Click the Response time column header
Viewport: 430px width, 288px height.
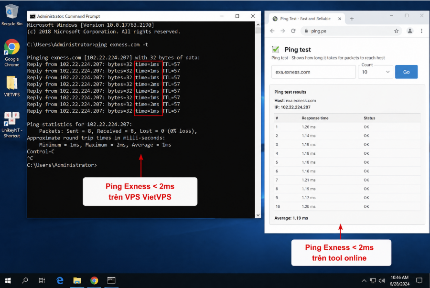pyautogui.click(x=315, y=118)
